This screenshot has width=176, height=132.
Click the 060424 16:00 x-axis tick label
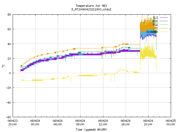click(x=125, y=123)
